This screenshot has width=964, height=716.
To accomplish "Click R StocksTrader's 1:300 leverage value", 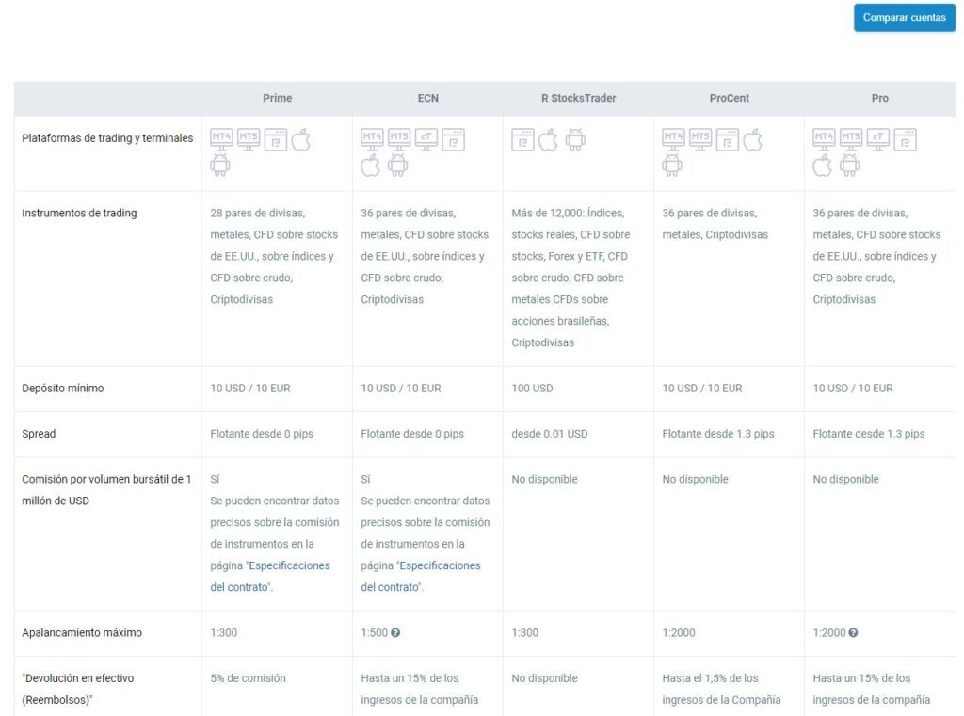I will pyautogui.click(x=525, y=633).
